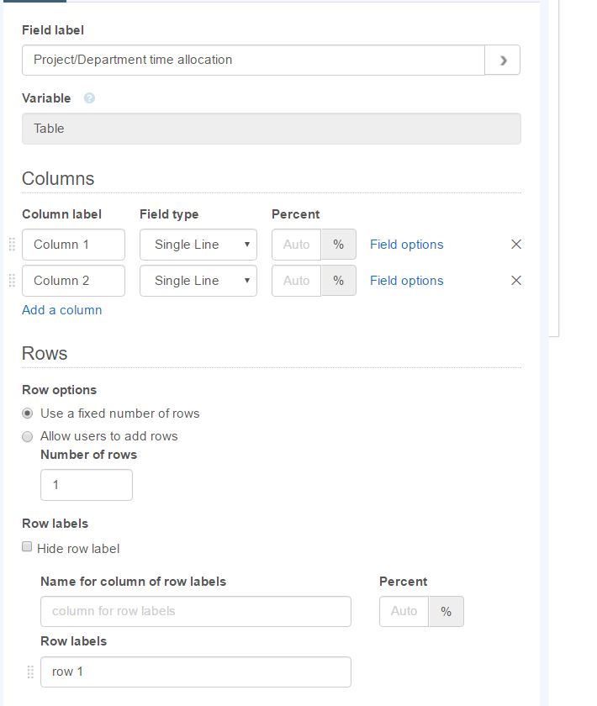Image resolution: width=597 pixels, height=706 pixels.
Task: Grab the drag handle for Column 1
Action: click(x=12, y=245)
